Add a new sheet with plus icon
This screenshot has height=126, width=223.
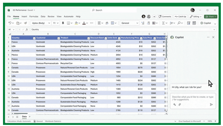point(29,117)
